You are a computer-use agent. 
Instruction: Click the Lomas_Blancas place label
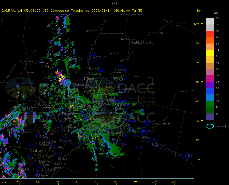click(x=160, y=123)
